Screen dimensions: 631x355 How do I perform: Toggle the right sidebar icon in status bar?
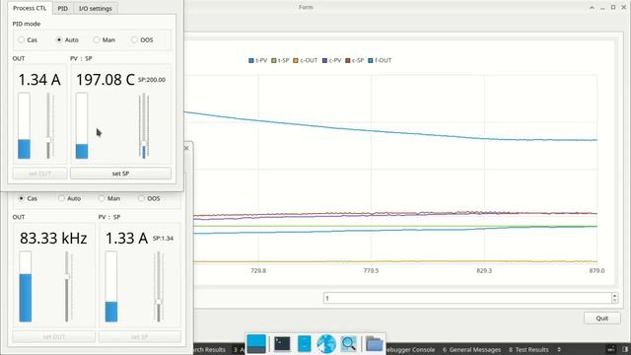pyautogui.click(x=626, y=349)
